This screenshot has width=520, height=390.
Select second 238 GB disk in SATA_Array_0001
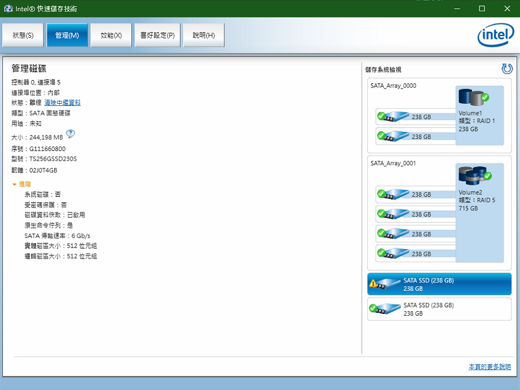point(416,214)
